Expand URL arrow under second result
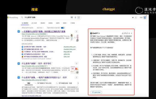The image size is (156, 99). pyautogui.click(x=47, y=66)
